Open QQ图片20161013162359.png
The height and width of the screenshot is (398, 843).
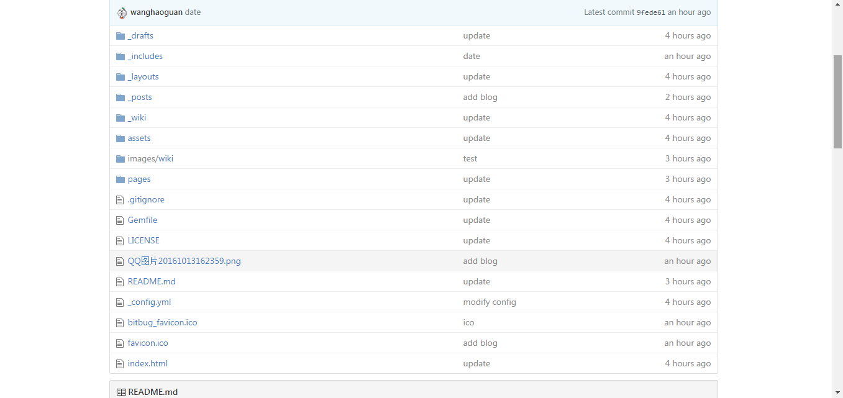184,261
